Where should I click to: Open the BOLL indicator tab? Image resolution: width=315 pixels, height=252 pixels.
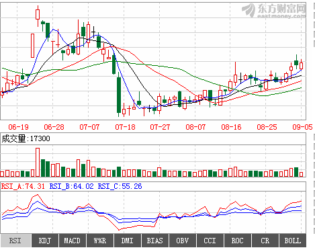[x=293, y=241]
